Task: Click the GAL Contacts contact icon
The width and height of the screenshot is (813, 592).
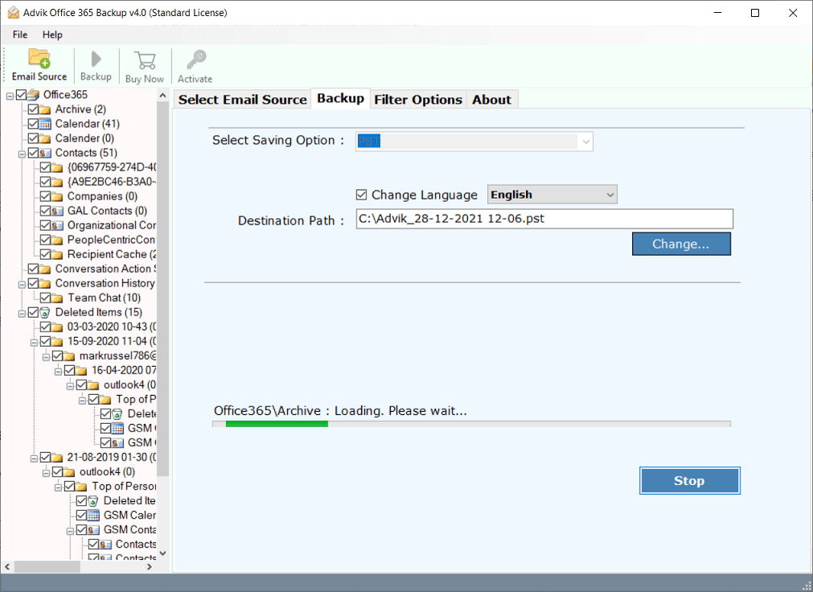Action: 57,212
